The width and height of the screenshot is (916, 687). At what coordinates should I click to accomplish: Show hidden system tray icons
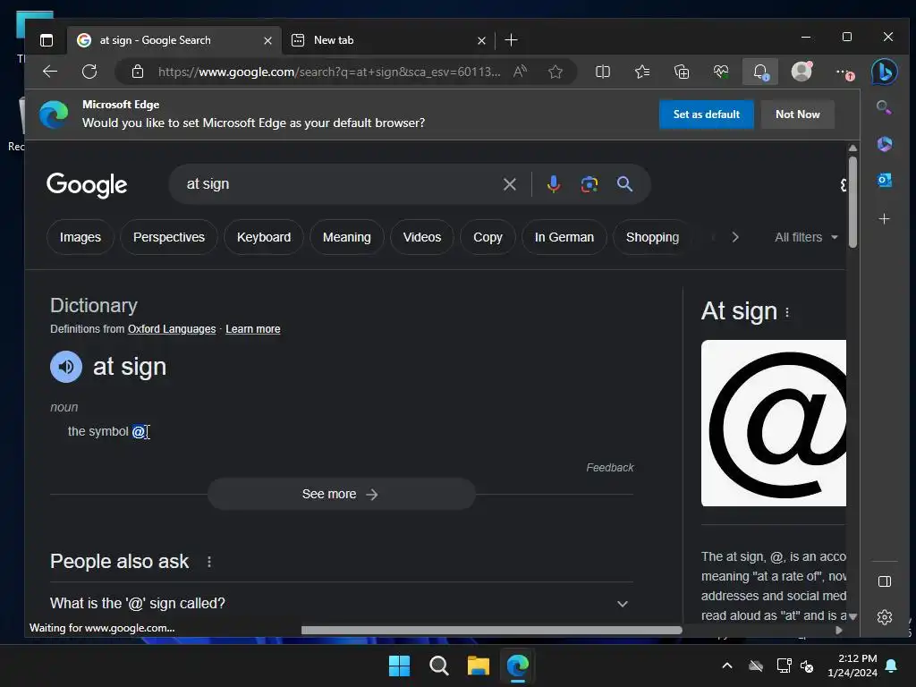[727, 666]
